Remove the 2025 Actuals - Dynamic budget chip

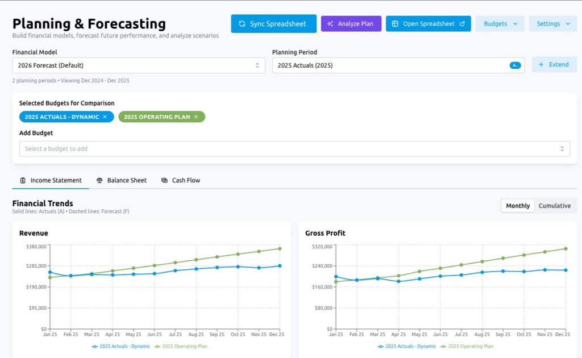coord(105,117)
